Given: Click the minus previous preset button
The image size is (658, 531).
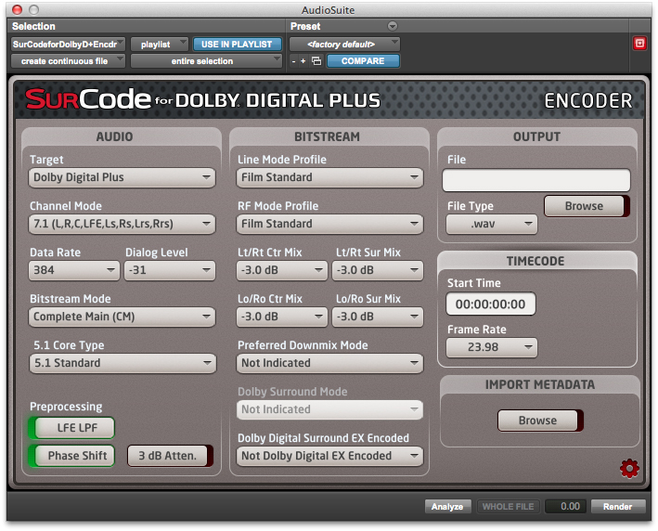Looking at the screenshot, I should (294, 61).
